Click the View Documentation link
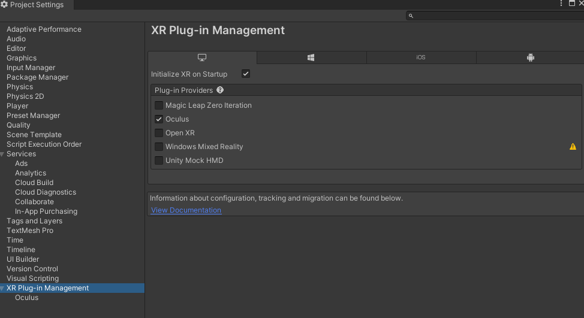584x318 pixels. click(186, 210)
